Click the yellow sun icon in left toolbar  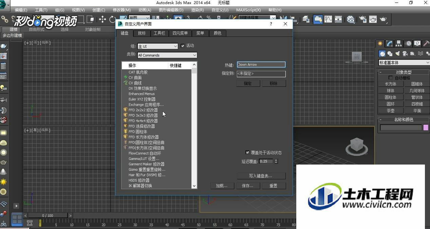[3, 182]
